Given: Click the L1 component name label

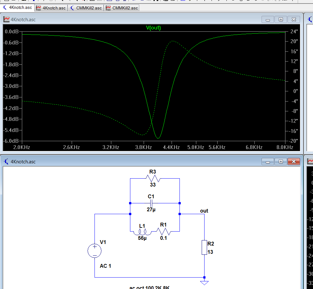Looking at the screenshot, I should tap(142, 226).
